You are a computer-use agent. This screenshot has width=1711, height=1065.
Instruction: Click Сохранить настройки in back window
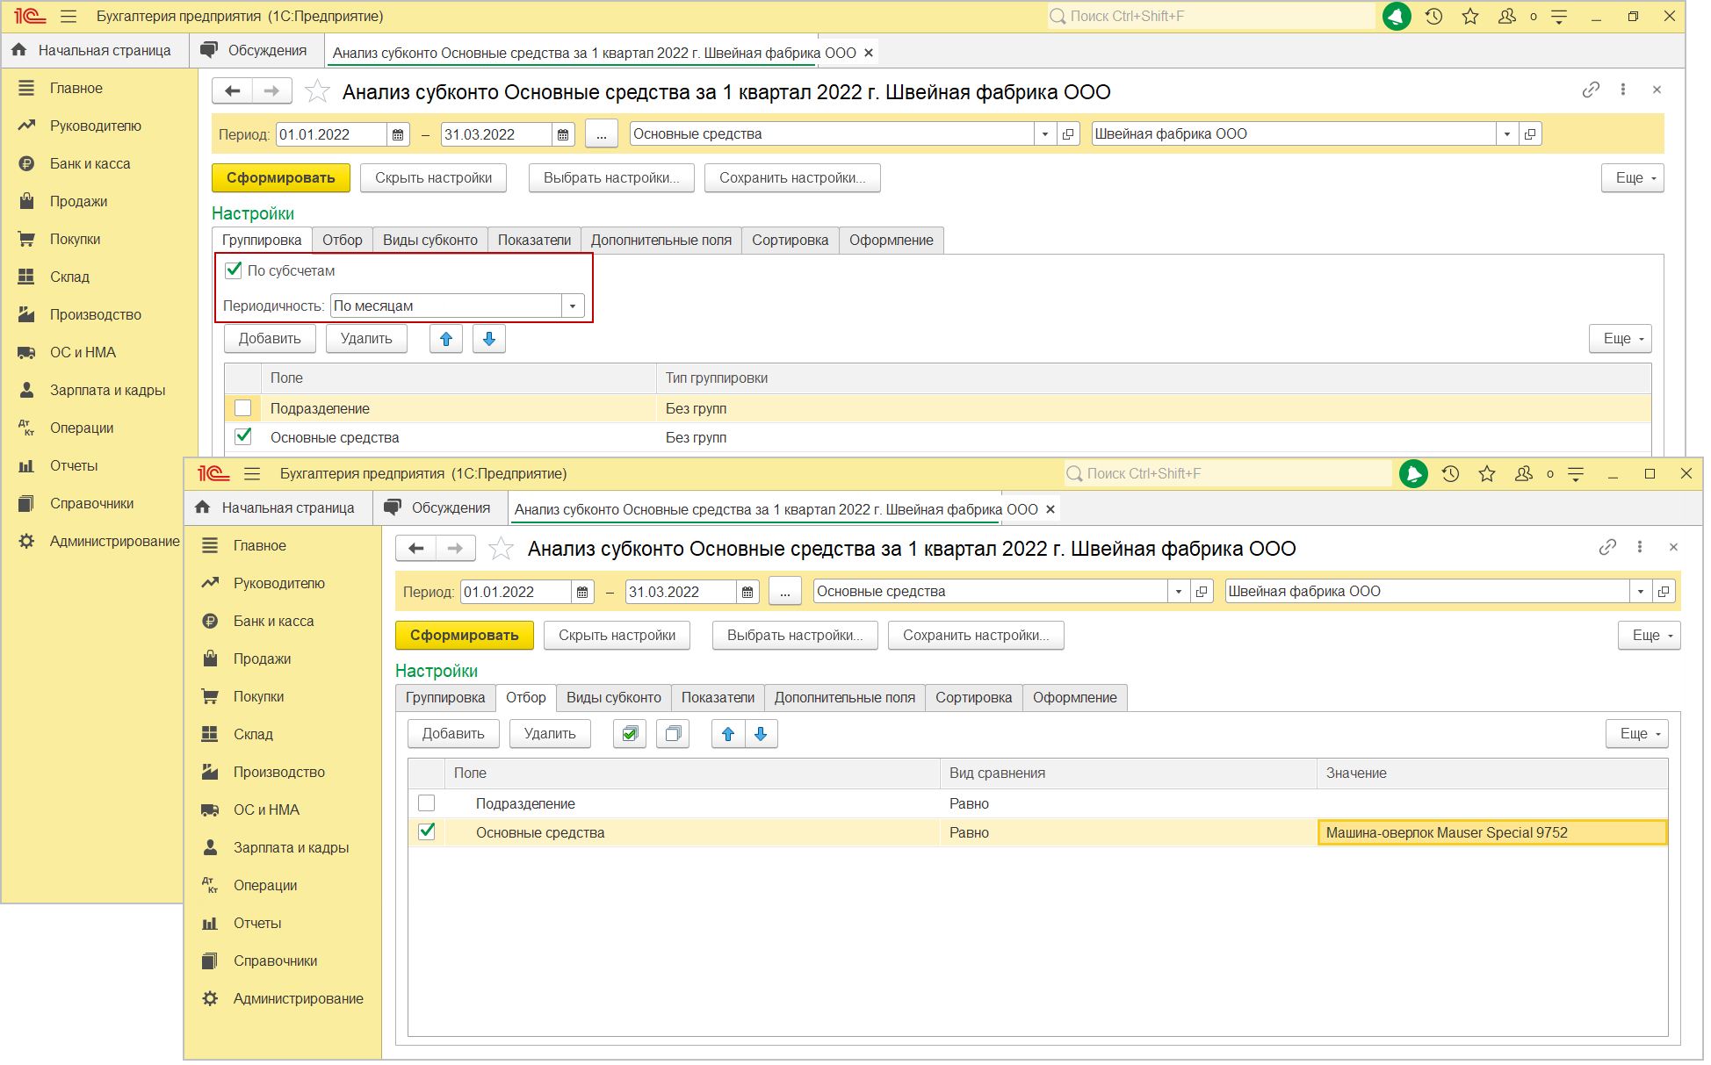click(x=792, y=178)
